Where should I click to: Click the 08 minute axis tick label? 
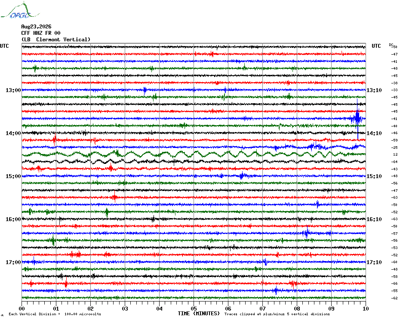[x=297, y=308]
